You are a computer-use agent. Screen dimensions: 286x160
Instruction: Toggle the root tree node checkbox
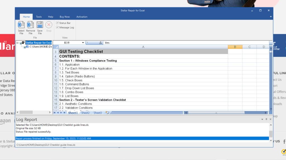tap(21, 43)
